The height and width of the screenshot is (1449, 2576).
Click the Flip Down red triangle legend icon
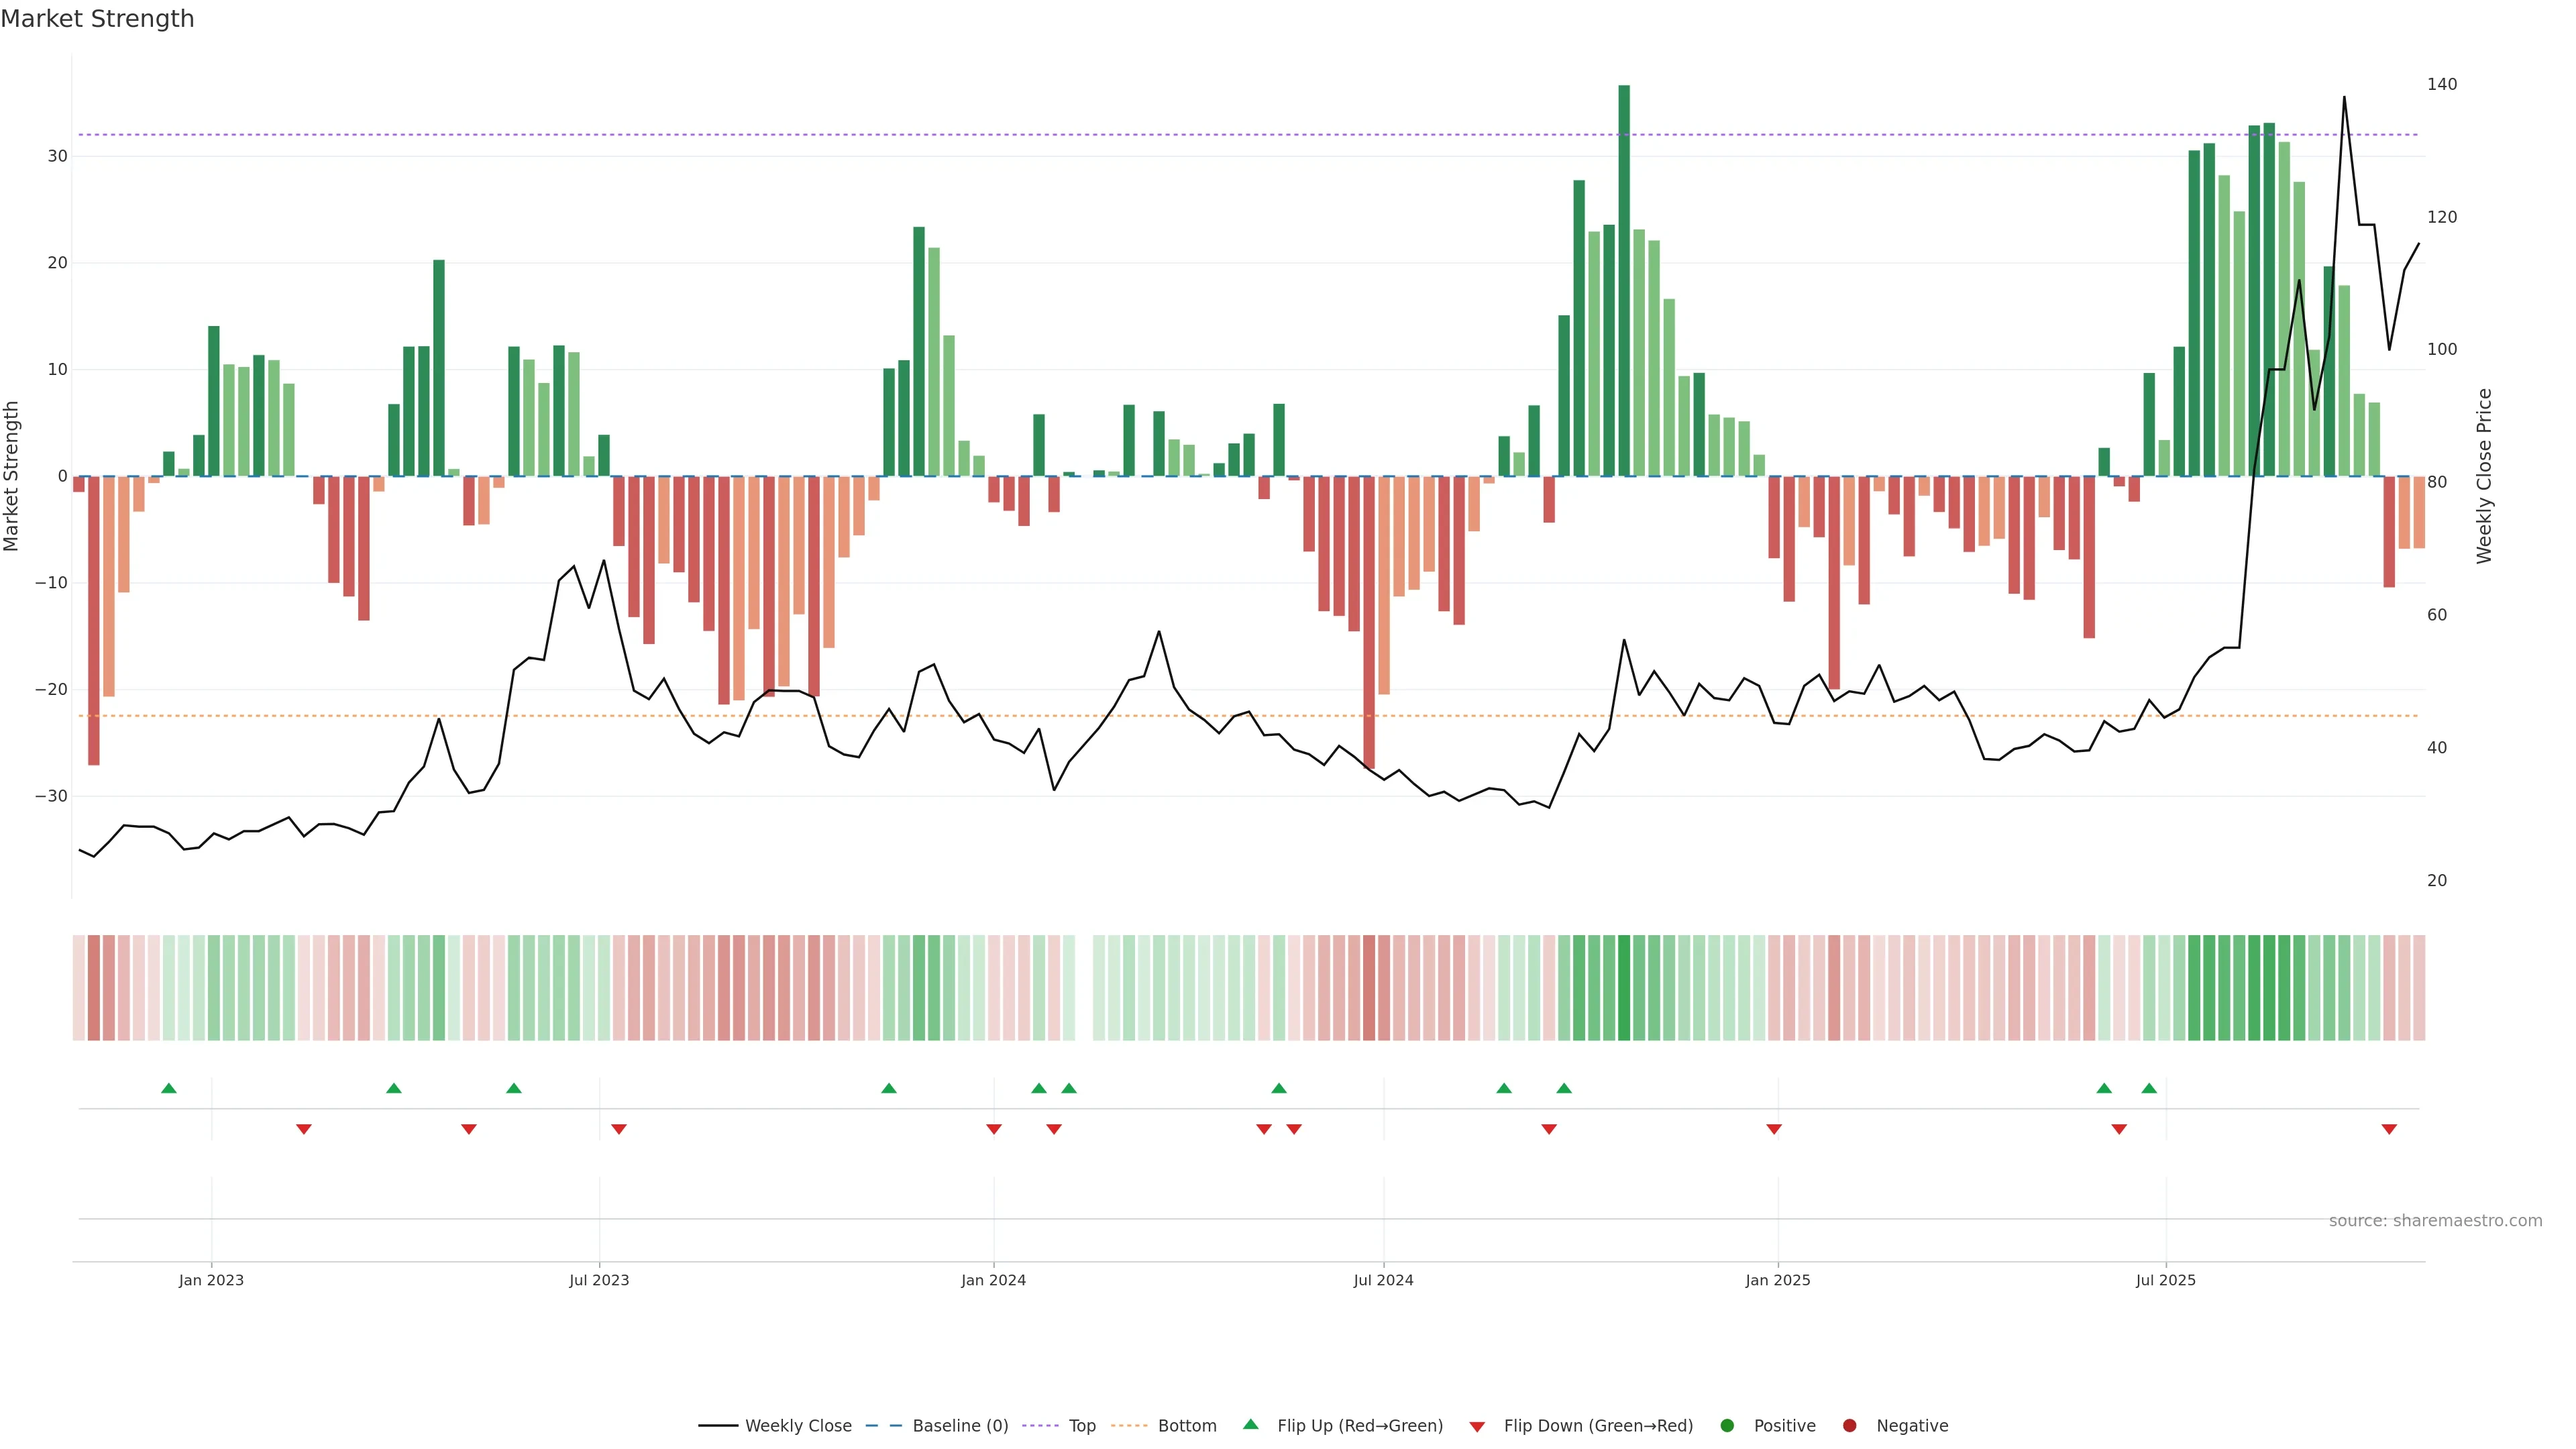click(x=1477, y=1426)
